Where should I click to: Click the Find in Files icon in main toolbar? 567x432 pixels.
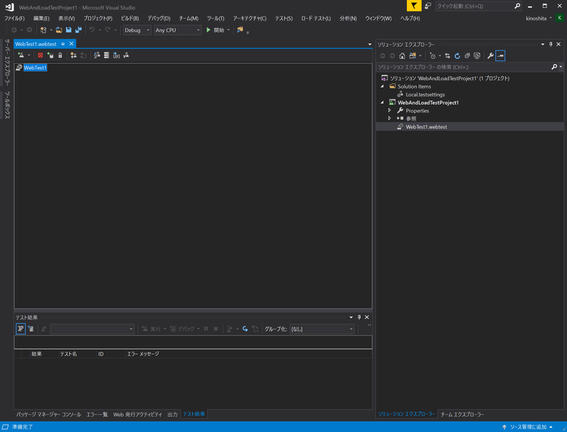point(240,30)
